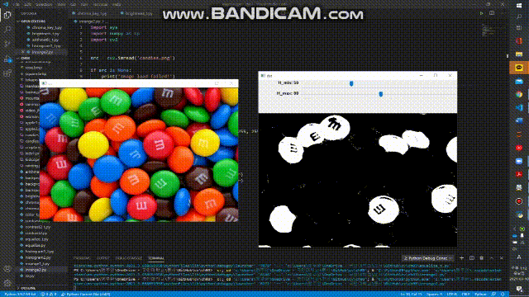Switch to Visual Studio Code in taskbar

(x=519, y=108)
